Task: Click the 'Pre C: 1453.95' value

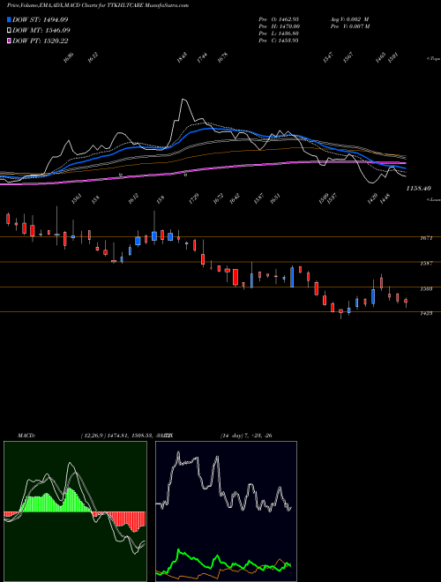Action: pos(279,41)
